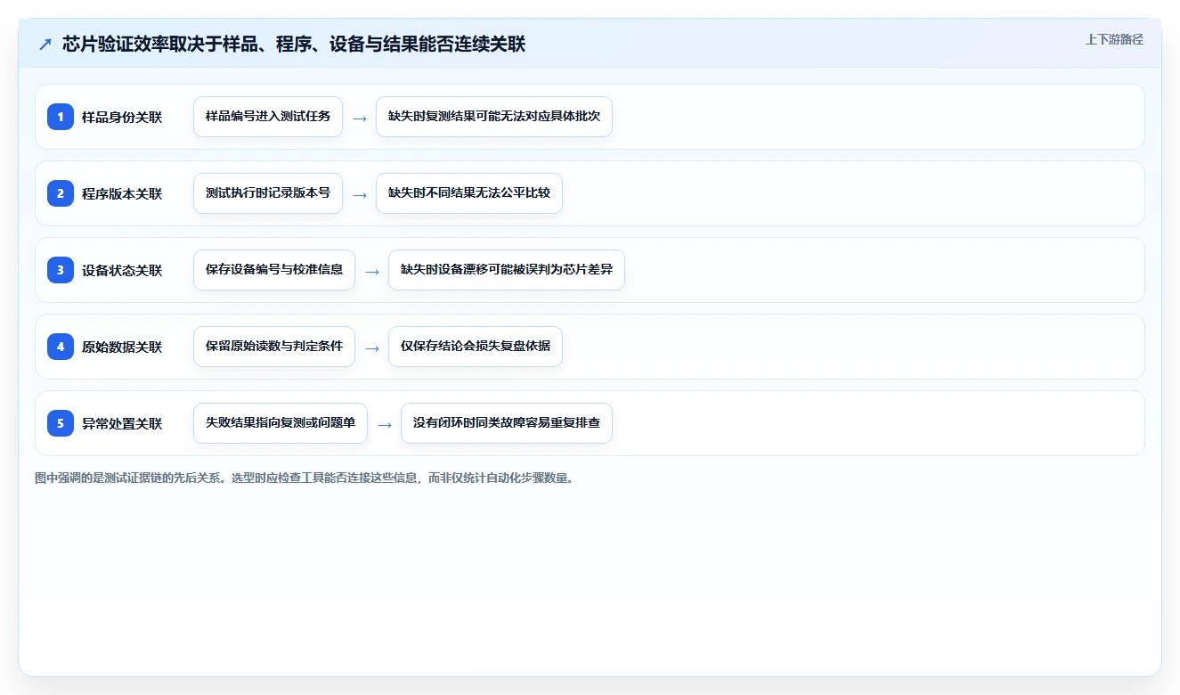Select the 上下游路径 label in the header

coord(1114,39)
